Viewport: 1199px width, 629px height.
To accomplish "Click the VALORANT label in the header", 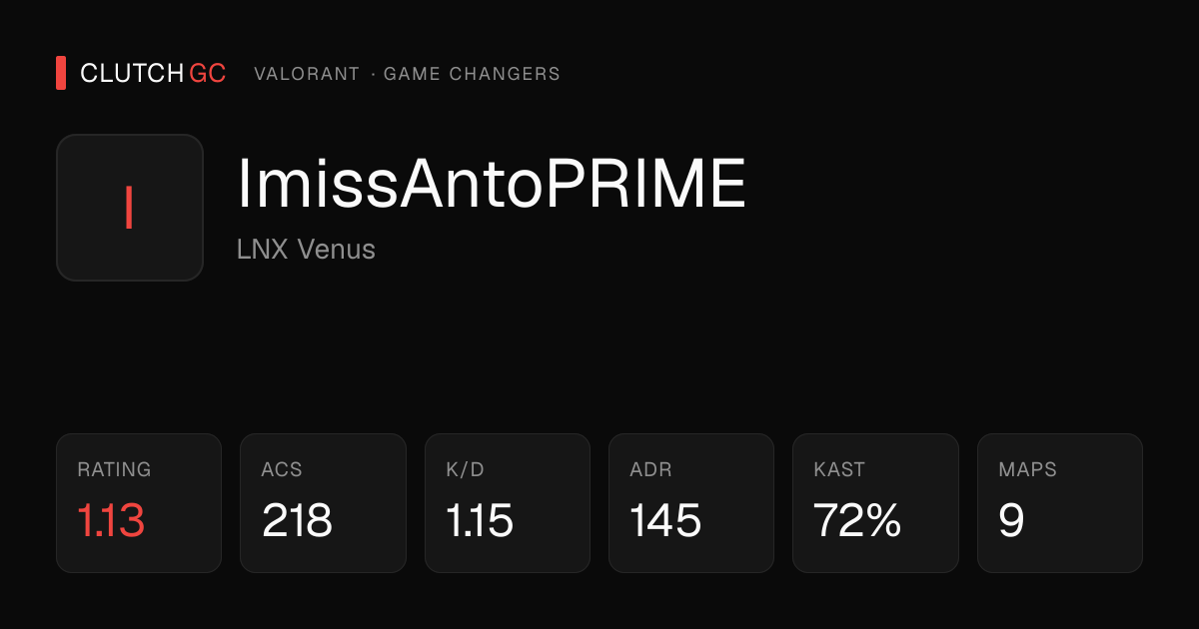I will tap(307, 74).
